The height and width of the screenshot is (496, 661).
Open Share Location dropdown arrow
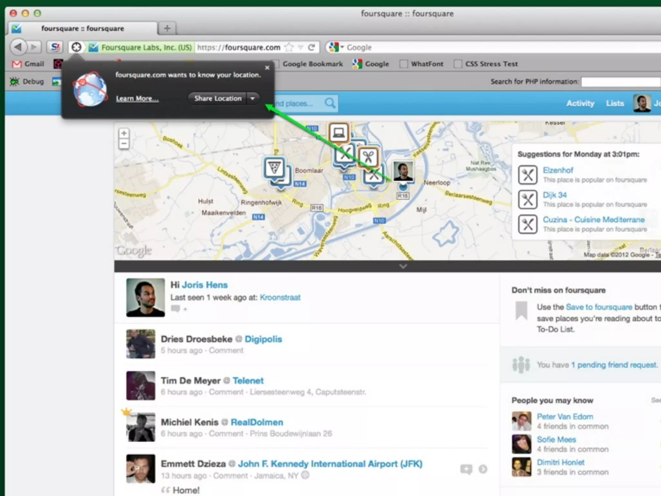[x=253, y=98]
